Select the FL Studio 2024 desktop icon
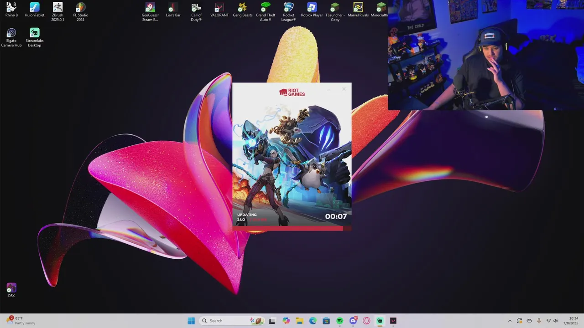Viewport: 584px width, 328px height. tap(80, 11)
